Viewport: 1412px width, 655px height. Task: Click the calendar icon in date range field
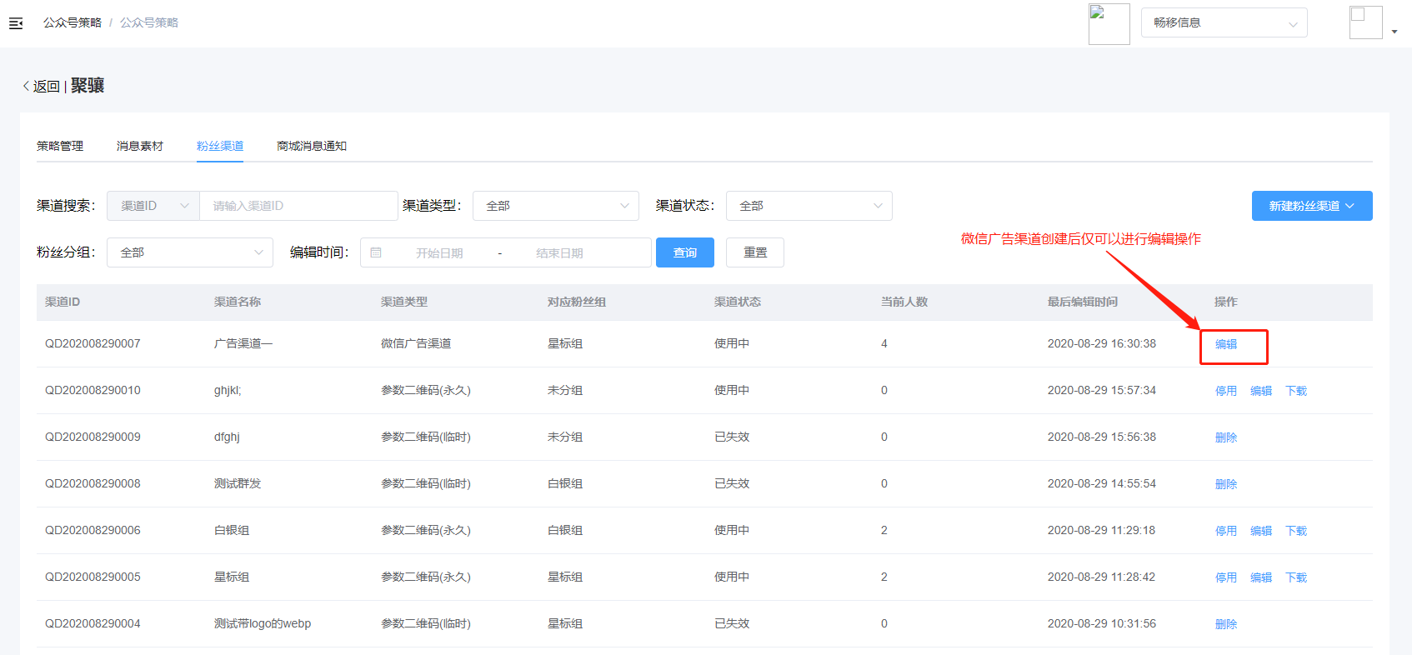point(376,252)
